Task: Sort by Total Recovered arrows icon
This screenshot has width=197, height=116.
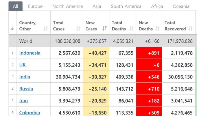Action: [190, 29]
